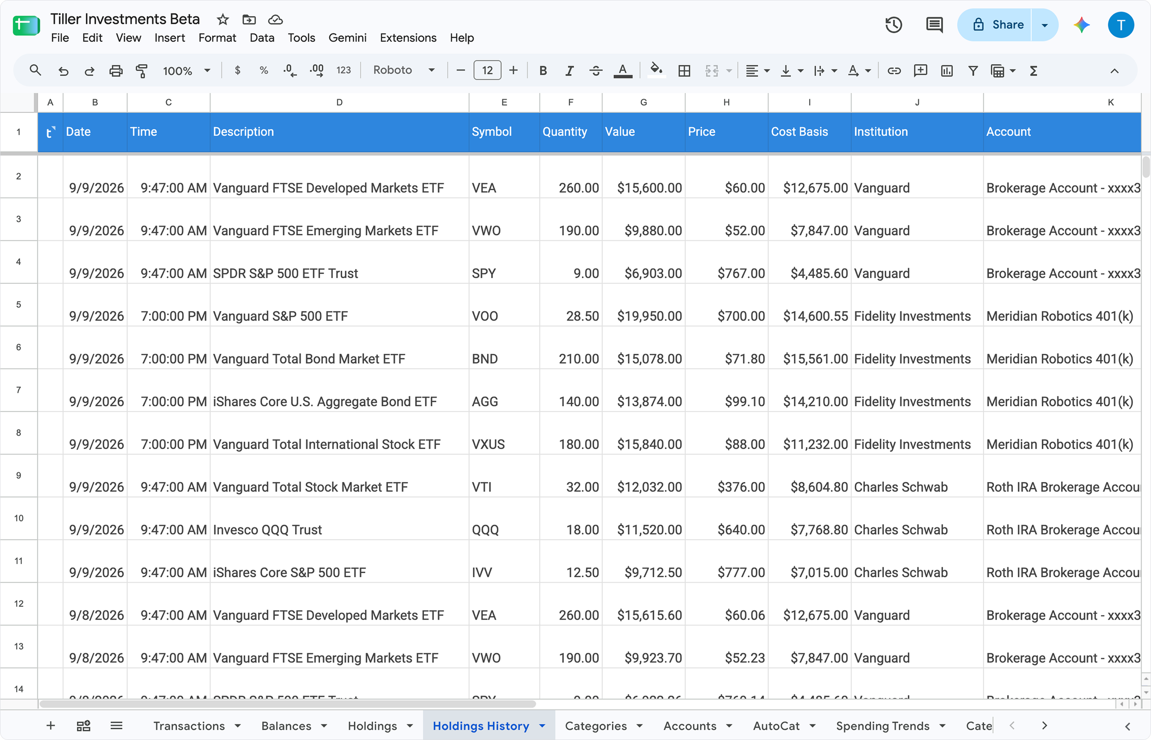Click the Share button
1151x740 pixels.
(995, 25)
